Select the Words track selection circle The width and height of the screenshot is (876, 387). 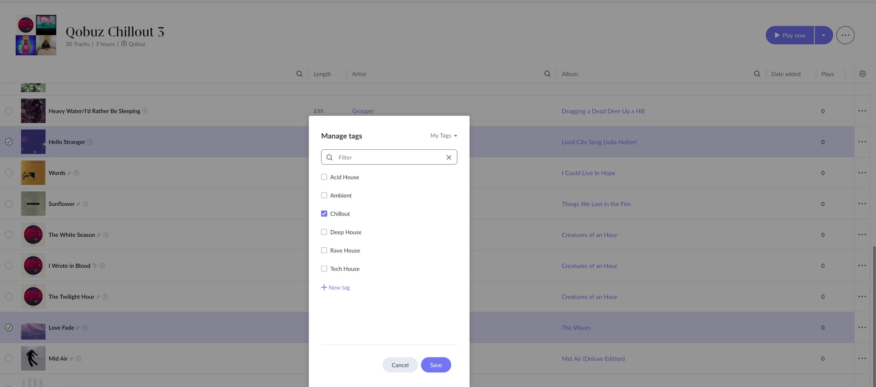9,173
